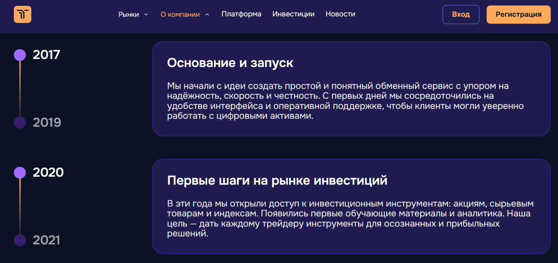Click the dimmed 2019 timeline dot

pyautogui.click(x=20, y=122)
